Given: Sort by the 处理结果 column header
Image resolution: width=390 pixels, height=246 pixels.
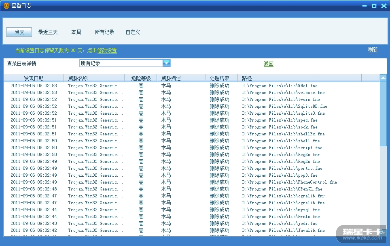Looking at the screenshot, I should [x=222, y=78].
